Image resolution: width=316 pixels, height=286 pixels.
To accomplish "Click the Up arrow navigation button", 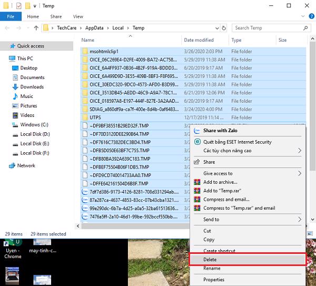I will [36, 28].
